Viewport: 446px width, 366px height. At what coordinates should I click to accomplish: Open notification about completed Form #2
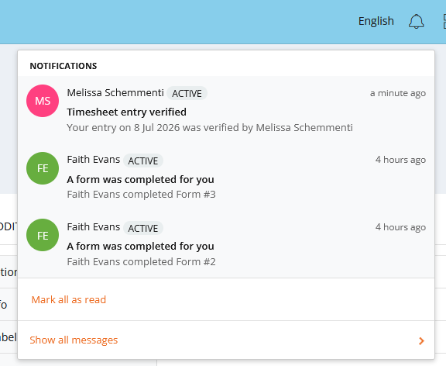[226, 244]
